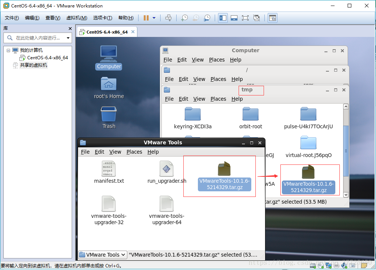Click the hard disk status bar icon
This screenshot has height=270, width=376.
coord(313,265)
